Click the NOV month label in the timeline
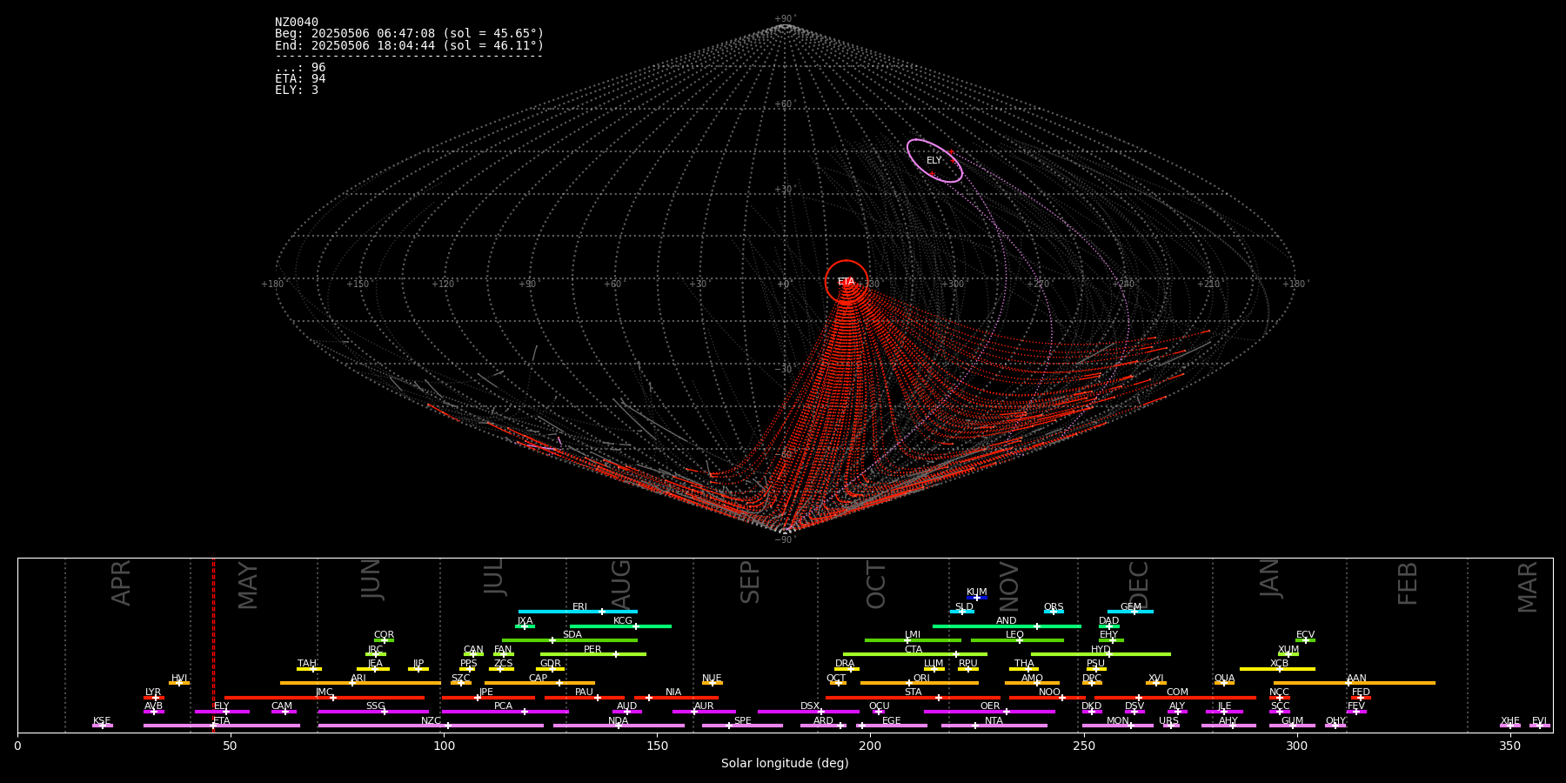Screen dimensions: 1566x783 (1008, 586)
